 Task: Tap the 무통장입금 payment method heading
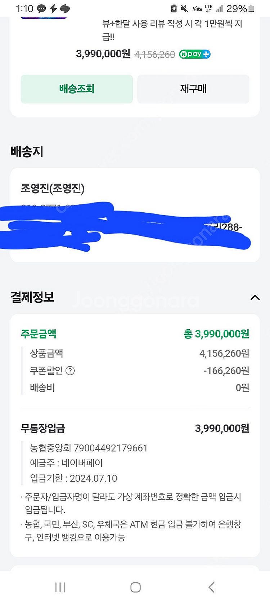point(43,428)
